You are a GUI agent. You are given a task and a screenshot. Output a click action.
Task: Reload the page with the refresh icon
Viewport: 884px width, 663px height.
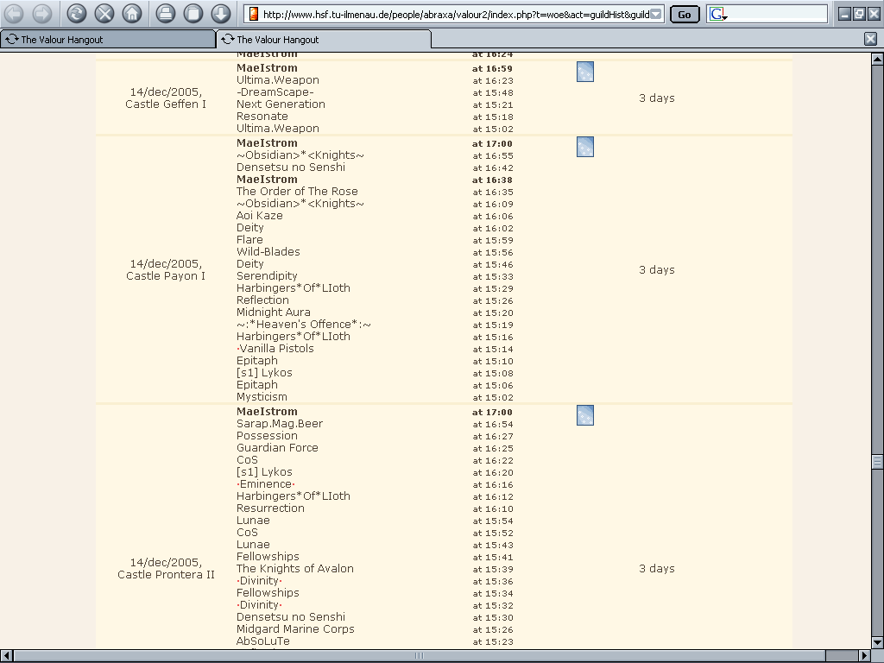(77, 14)
